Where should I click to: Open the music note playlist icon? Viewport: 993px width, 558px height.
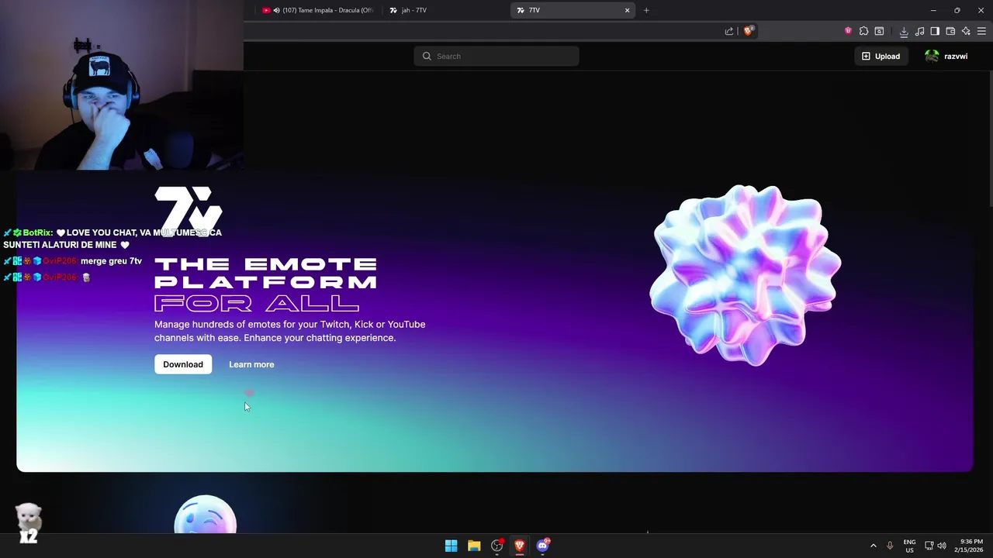[919, 31]
